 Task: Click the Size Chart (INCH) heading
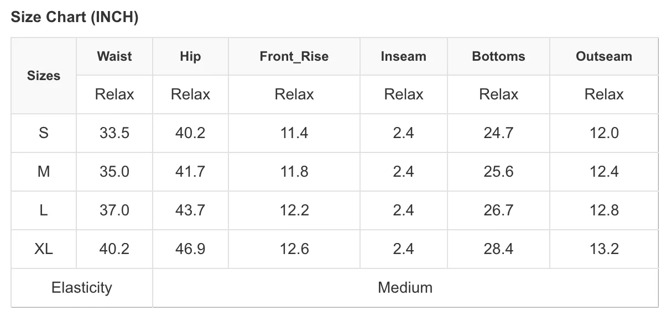pos(75,17)
